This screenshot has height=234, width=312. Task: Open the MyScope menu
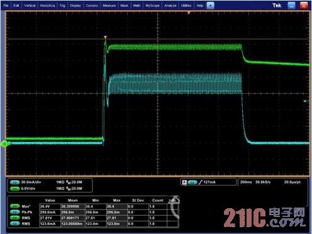click(152, 6)
